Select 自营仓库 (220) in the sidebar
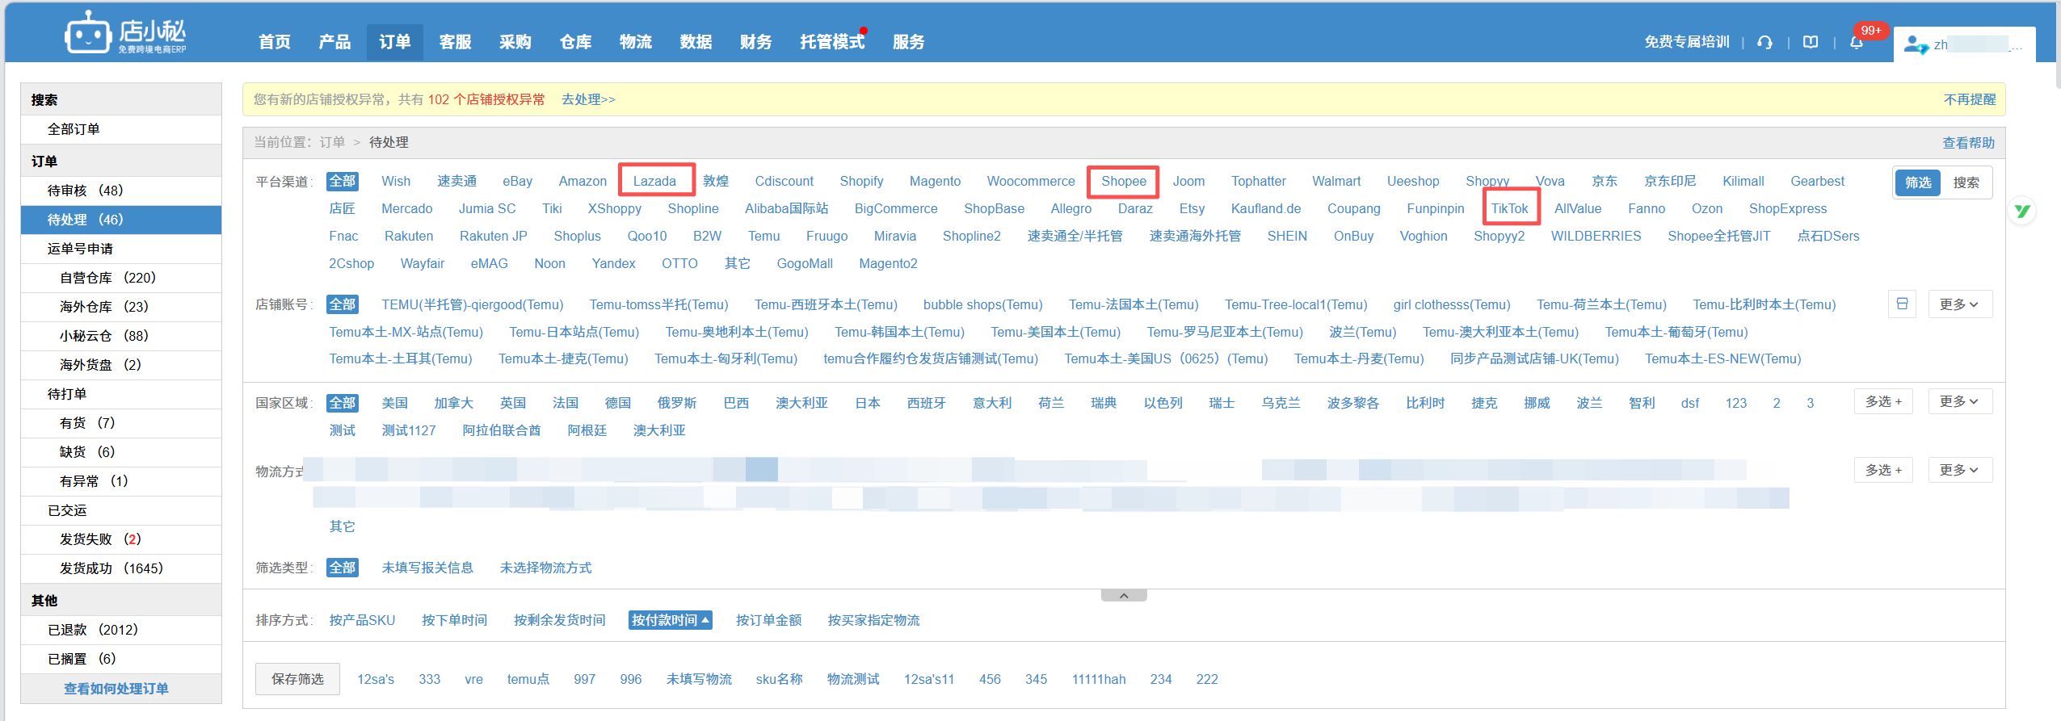The width and height of the screenshot is (2061, 721). point(121,278)
